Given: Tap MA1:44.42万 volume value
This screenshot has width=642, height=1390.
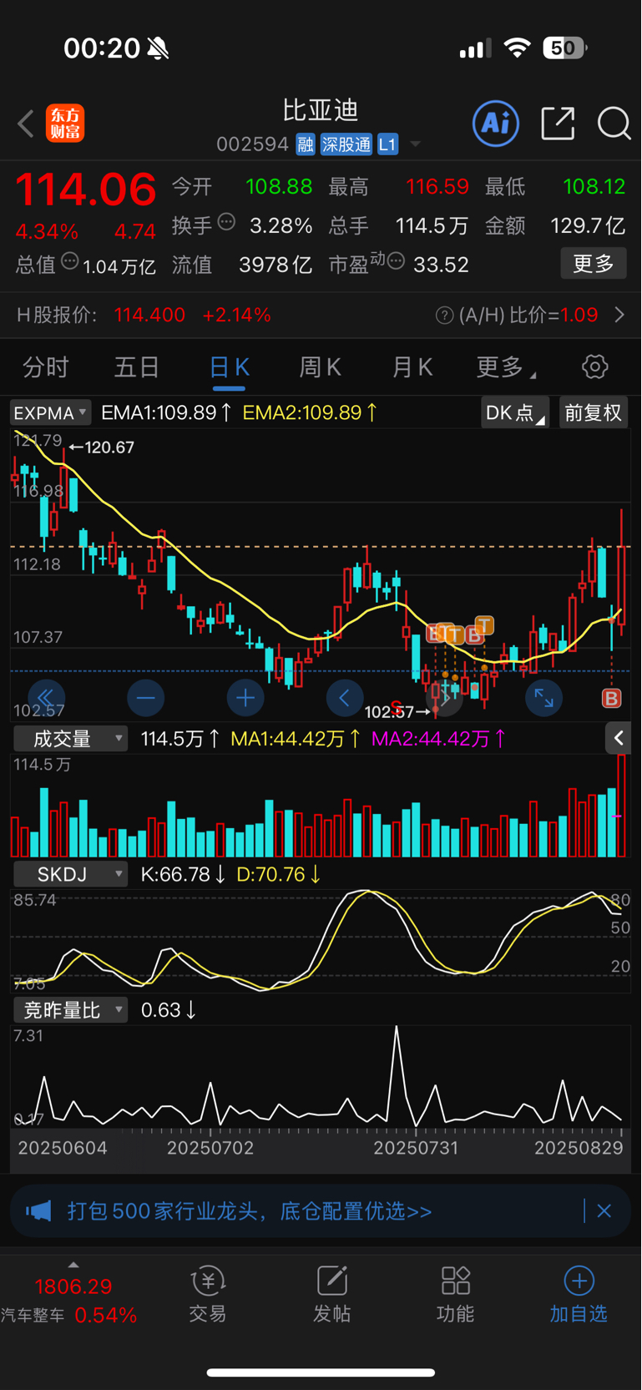Looking at the screenshot, I should (x=296, y=739).
